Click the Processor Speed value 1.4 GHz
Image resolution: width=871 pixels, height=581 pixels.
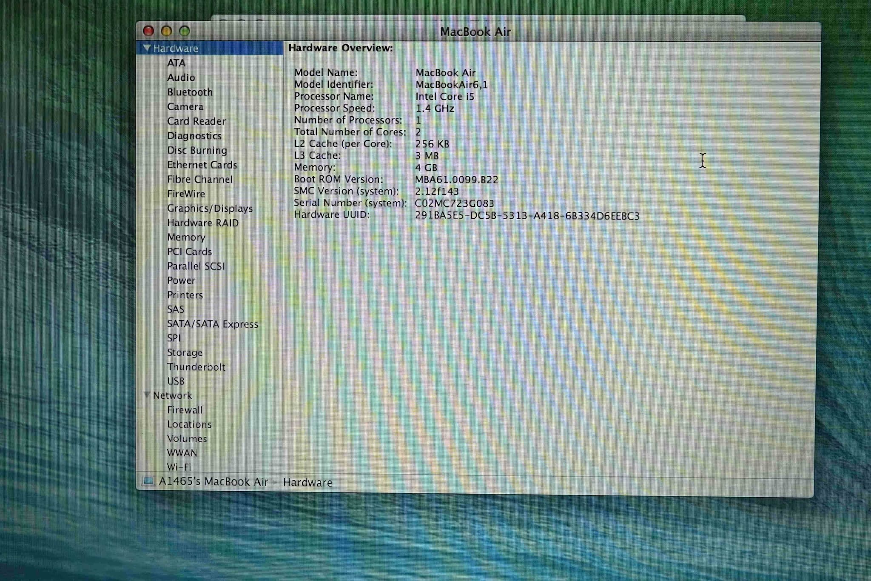pyautogui.click(x=435, y=109)
